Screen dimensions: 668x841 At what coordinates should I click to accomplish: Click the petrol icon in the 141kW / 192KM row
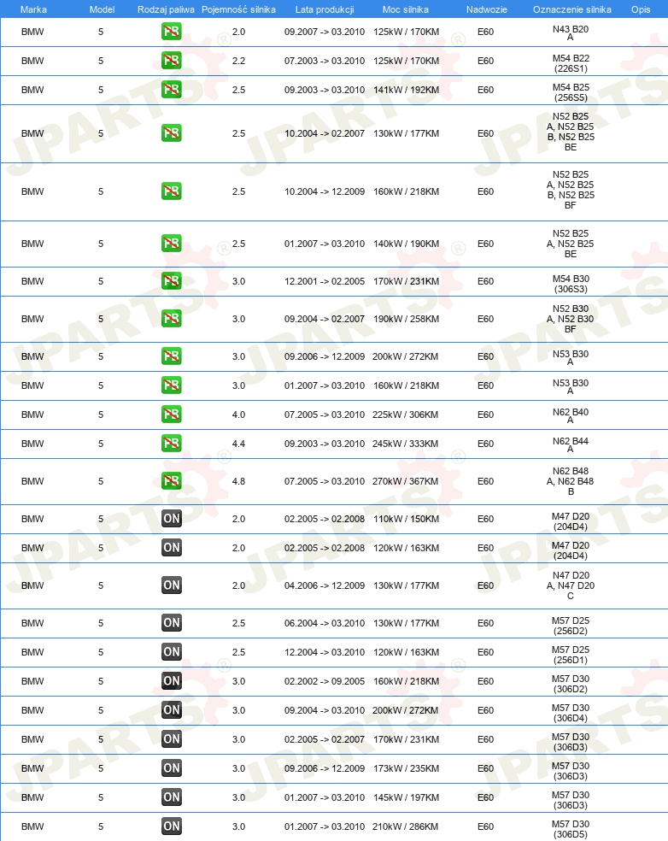[x=172, y=90]
